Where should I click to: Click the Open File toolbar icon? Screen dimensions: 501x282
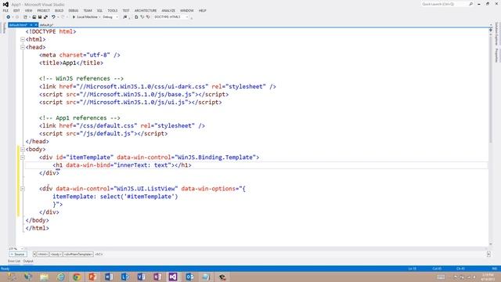34,17
